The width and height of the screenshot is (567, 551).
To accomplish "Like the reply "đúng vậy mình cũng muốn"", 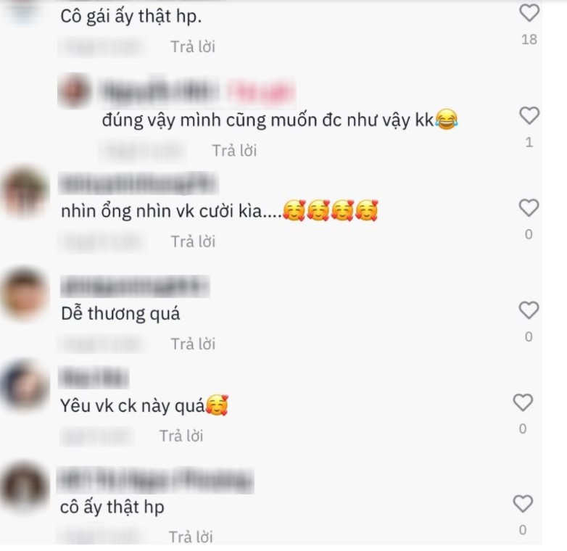I will 529,116.
